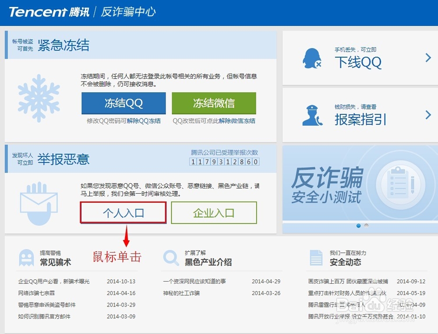Expand the 报案指引 panel via its right chevron
Viewport: 438px width, 334px height.
pyautogui.click(x=428, y=115)
